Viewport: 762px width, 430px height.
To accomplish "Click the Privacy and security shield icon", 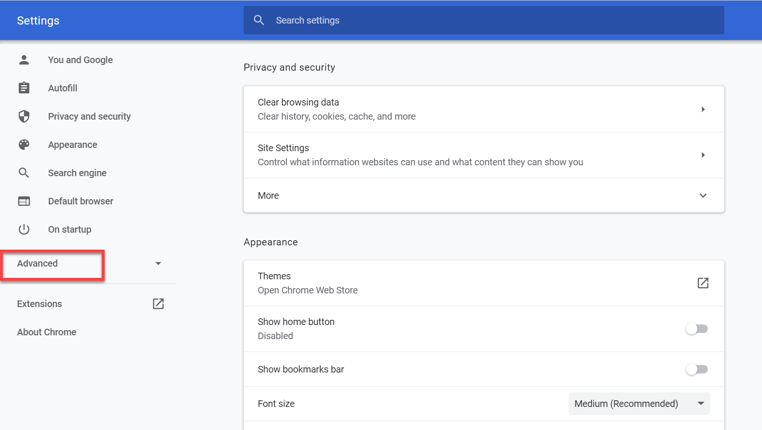I will [x=24, y=116].
